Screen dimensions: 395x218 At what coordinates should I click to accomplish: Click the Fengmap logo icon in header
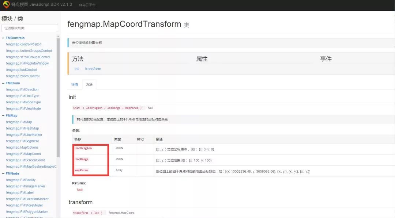click(x=6, y=5)
